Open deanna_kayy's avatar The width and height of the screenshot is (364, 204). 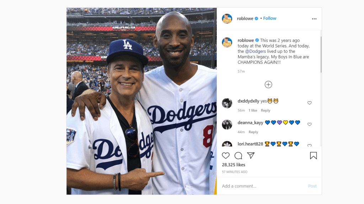(x=227, y=125)
